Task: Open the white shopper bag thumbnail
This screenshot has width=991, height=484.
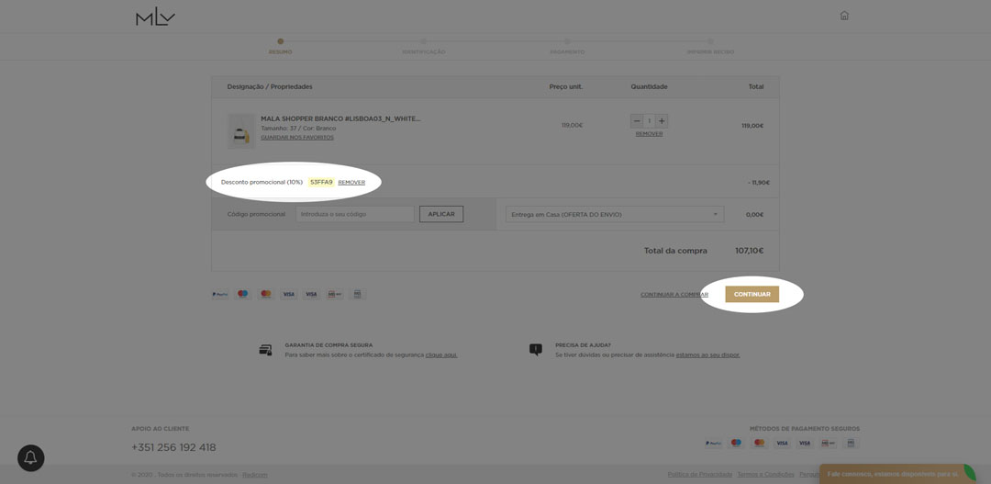Action: click(x=241, y=130)
